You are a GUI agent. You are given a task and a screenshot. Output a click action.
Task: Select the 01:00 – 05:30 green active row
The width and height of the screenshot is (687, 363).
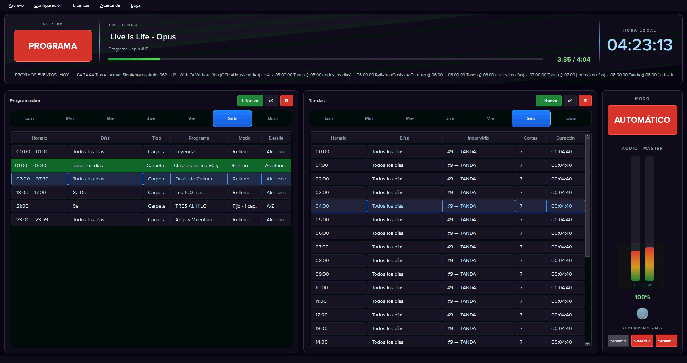(x=151, y=165)
